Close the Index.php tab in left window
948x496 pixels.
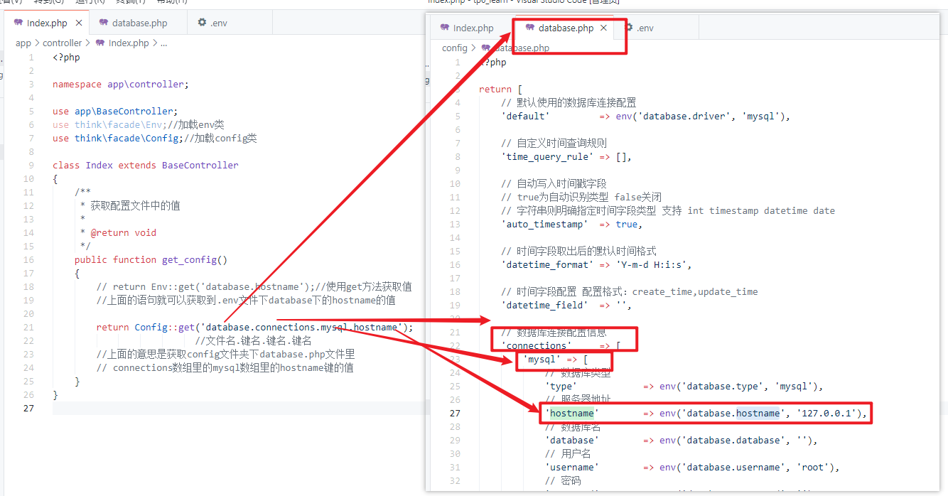[79, 23]
